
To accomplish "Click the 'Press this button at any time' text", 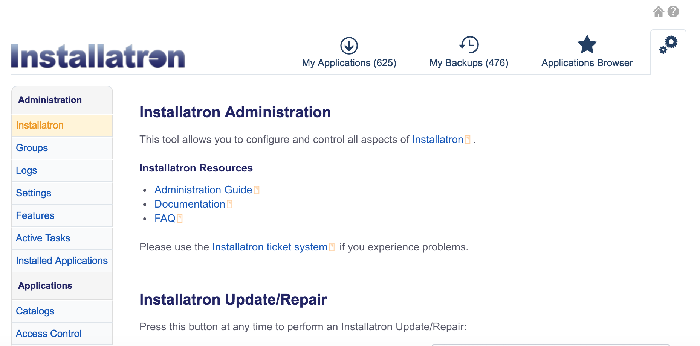I will [303, 327].
